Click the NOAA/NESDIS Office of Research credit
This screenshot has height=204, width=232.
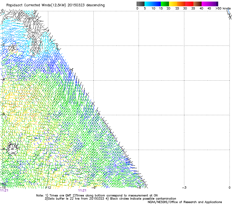click(185, 202)
